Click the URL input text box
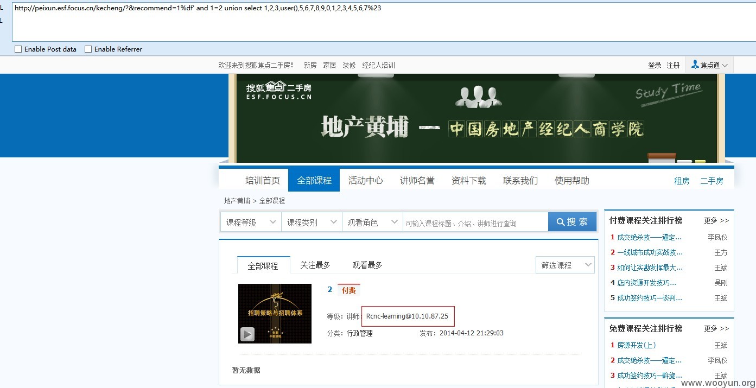Viewport: 756px width, 388px height. [x=384, y=21]
